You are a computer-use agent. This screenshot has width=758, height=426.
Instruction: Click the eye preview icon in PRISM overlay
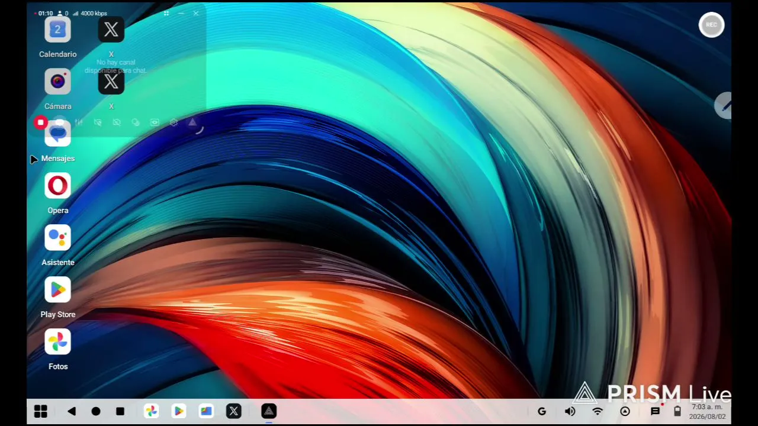pyautogui.click(x=155, y=122)
